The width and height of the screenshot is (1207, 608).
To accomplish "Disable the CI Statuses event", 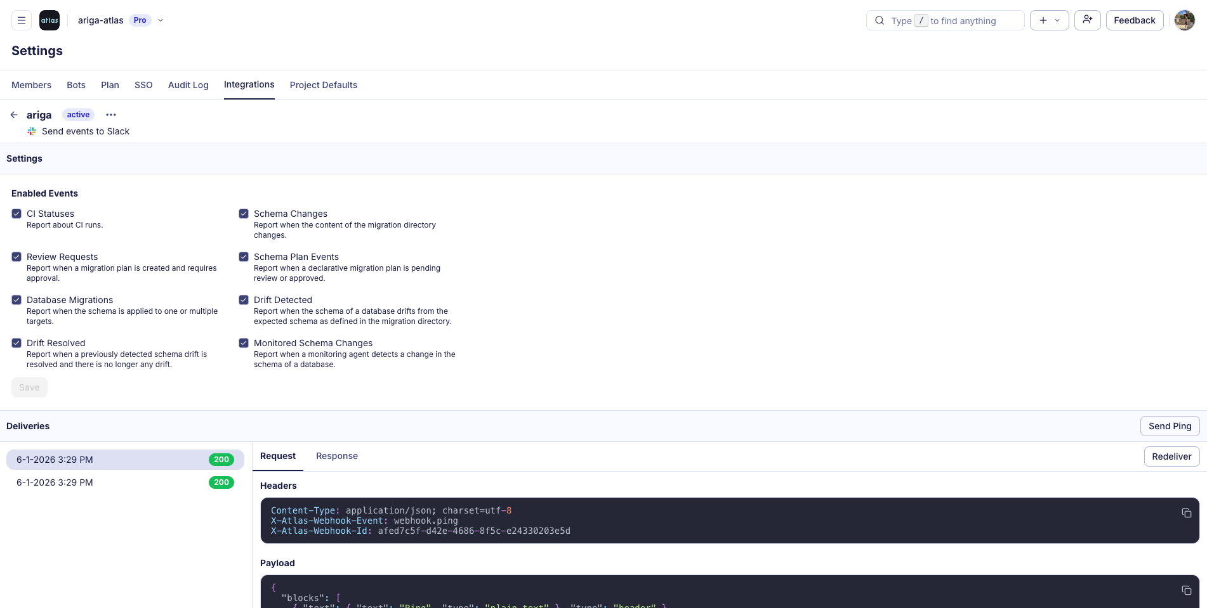I will [x=16, y=214].
